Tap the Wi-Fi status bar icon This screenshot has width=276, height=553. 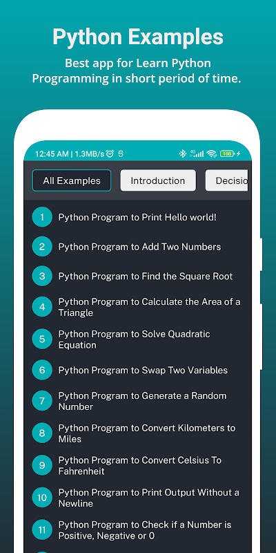coord(212,153)
